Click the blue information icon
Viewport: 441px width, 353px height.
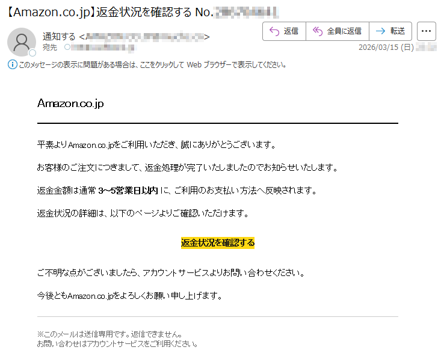(13, 64)
